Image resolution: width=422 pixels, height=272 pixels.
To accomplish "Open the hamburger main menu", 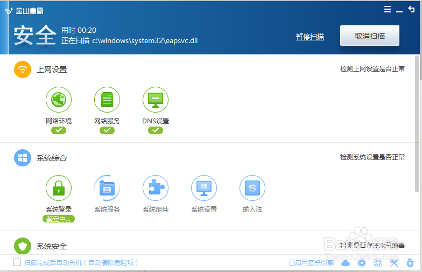I will [x=388, y=10].
